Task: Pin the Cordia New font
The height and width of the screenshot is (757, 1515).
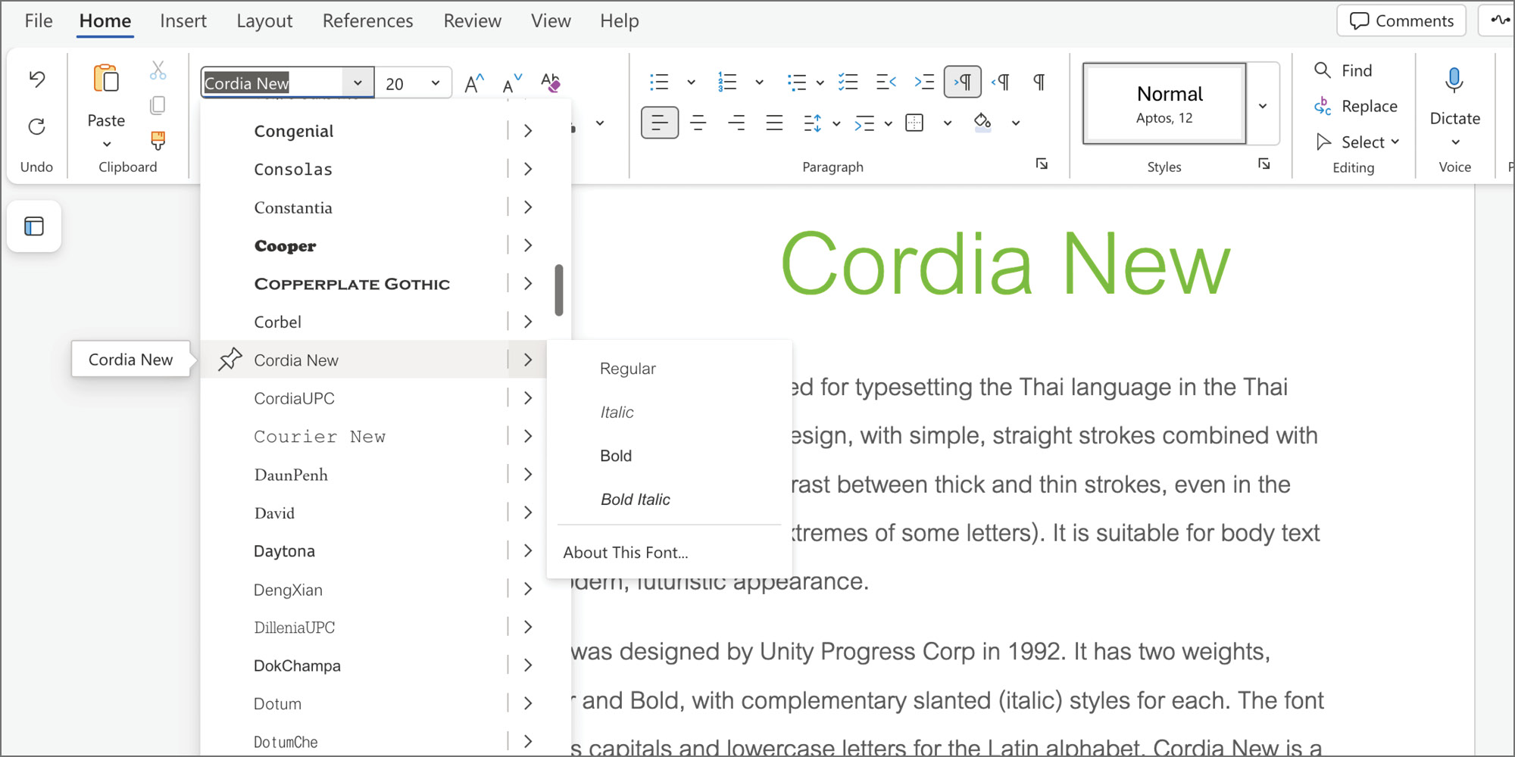Action: point(230,360)
